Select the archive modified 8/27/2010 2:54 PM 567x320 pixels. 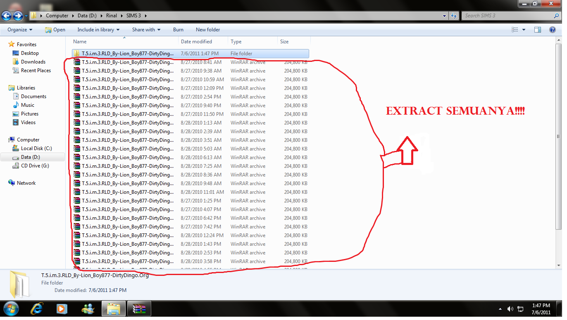(190, 97)
